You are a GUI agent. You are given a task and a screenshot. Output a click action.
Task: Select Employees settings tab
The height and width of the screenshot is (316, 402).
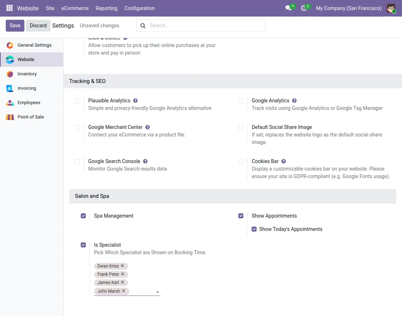tap(32, 103)
